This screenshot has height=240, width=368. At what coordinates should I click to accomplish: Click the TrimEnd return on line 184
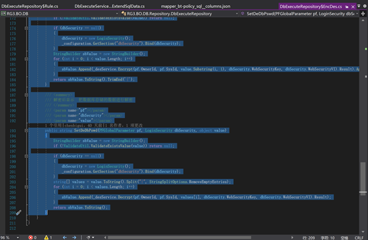[94, 80]
